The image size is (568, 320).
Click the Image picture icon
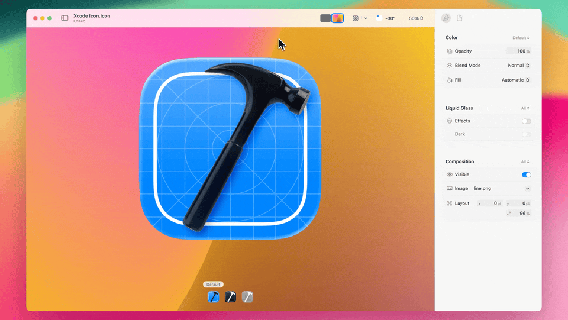[x=450, y=189]
